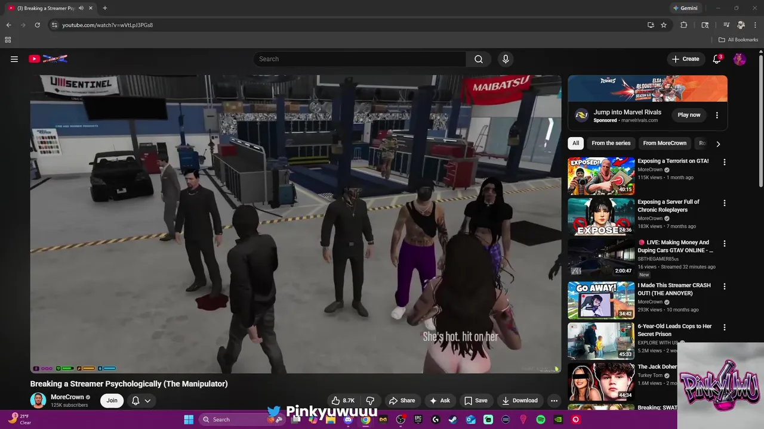Go back to previous page
The width and height of the screenshot is (764, 429).
point(8,25)
